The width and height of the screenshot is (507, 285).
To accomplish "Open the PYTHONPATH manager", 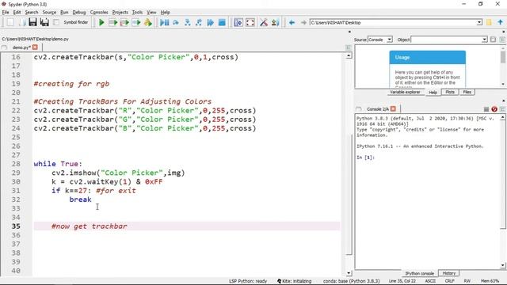I will pos(275,22).
